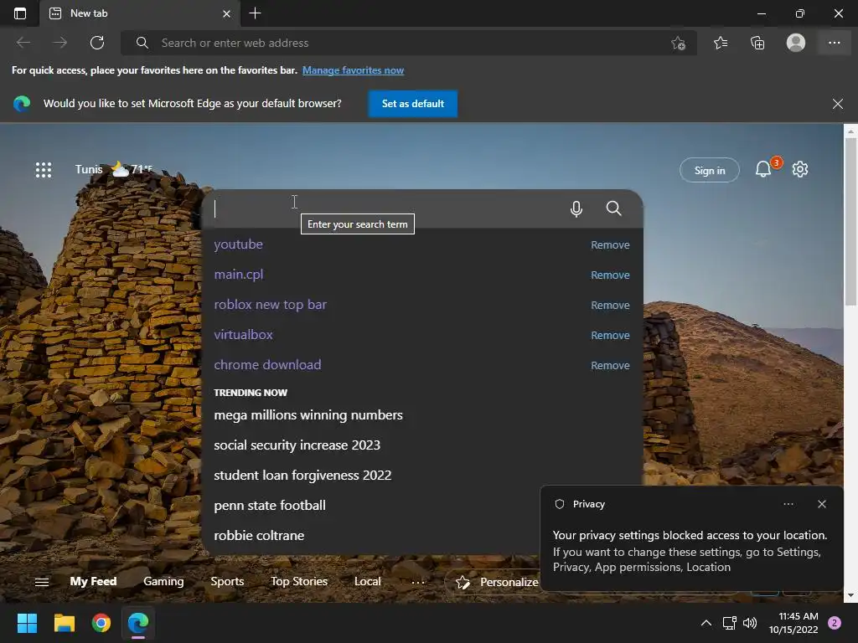858x643 pixels.
Task: Open Windows Start menu
Action: [x=27, y=623]
